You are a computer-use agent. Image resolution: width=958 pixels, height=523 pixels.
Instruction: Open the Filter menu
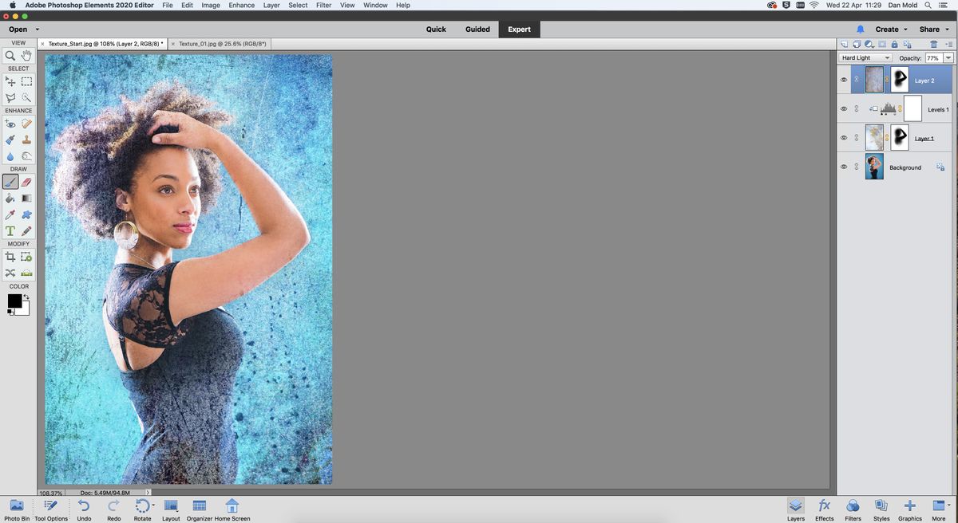click(x=323, y=6)
